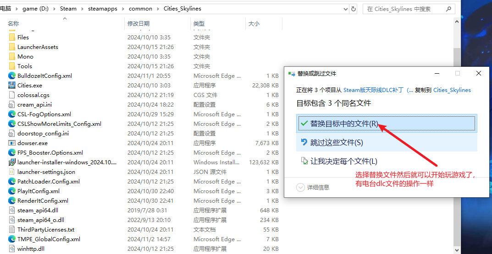Click the CSLShowMoreLimits_Config.xml file icon
This screenshot has height=254, width=492.
point(12,124)
